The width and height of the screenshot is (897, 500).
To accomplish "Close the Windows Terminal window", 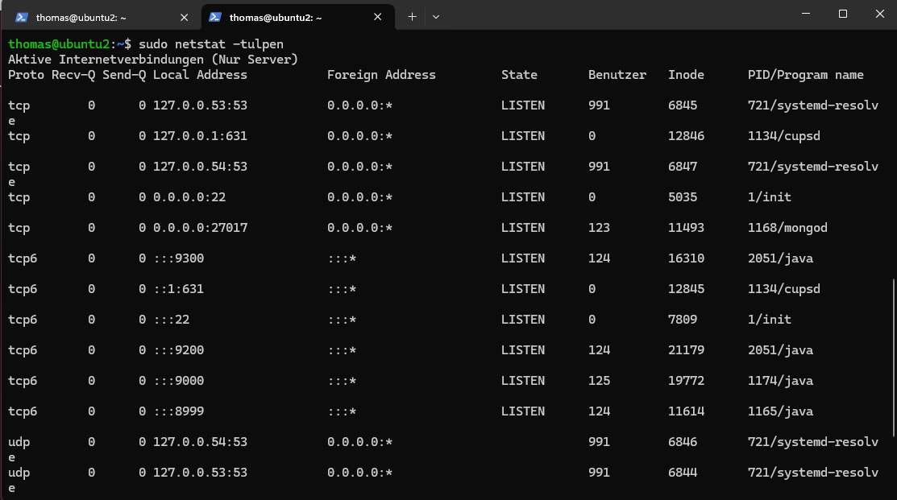I will [878, 14].
